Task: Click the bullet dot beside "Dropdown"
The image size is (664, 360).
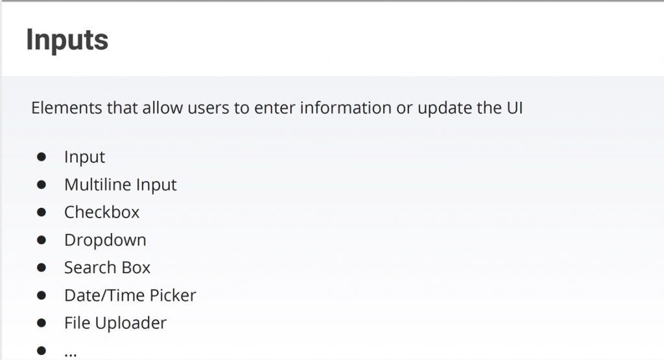Action: click(41, 240)
